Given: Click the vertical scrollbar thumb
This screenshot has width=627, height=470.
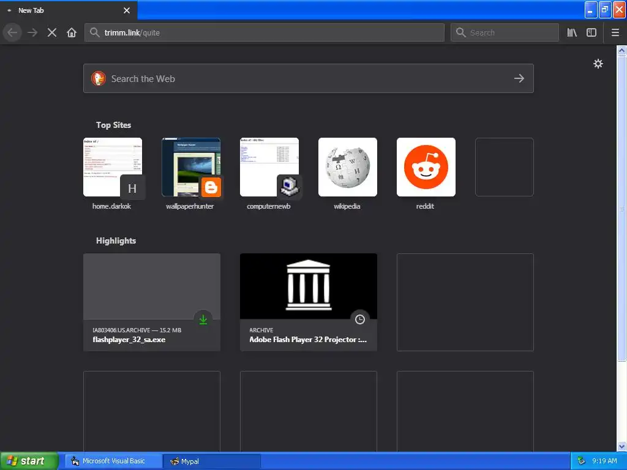Looking at the screenshot, I should tap(621, 208).
